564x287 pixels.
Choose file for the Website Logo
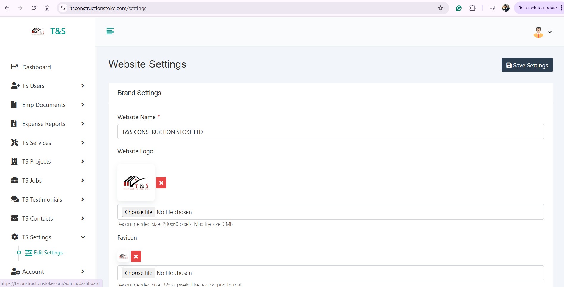[139, 212]
